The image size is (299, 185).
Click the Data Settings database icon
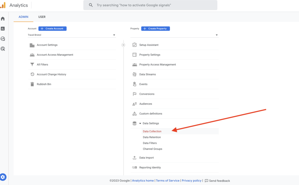pyautogui.click(x=134, y=123)
